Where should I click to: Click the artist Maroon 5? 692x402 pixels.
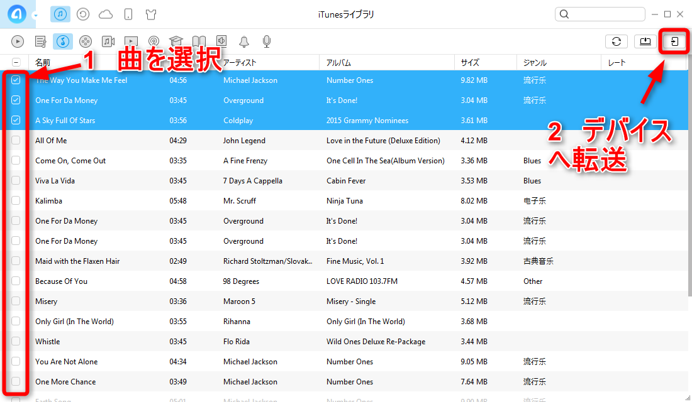(x=239, y=301)
